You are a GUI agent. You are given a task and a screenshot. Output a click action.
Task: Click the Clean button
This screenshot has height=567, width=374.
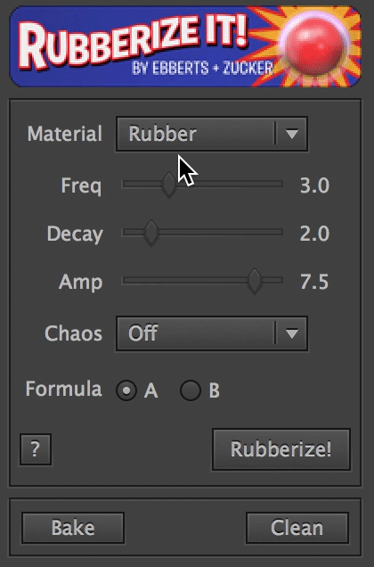pos(297,528)
